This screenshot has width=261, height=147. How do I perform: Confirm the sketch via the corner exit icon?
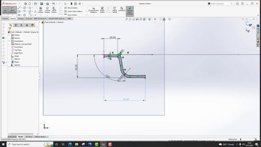pyautogui.click(x=249, y=24)
